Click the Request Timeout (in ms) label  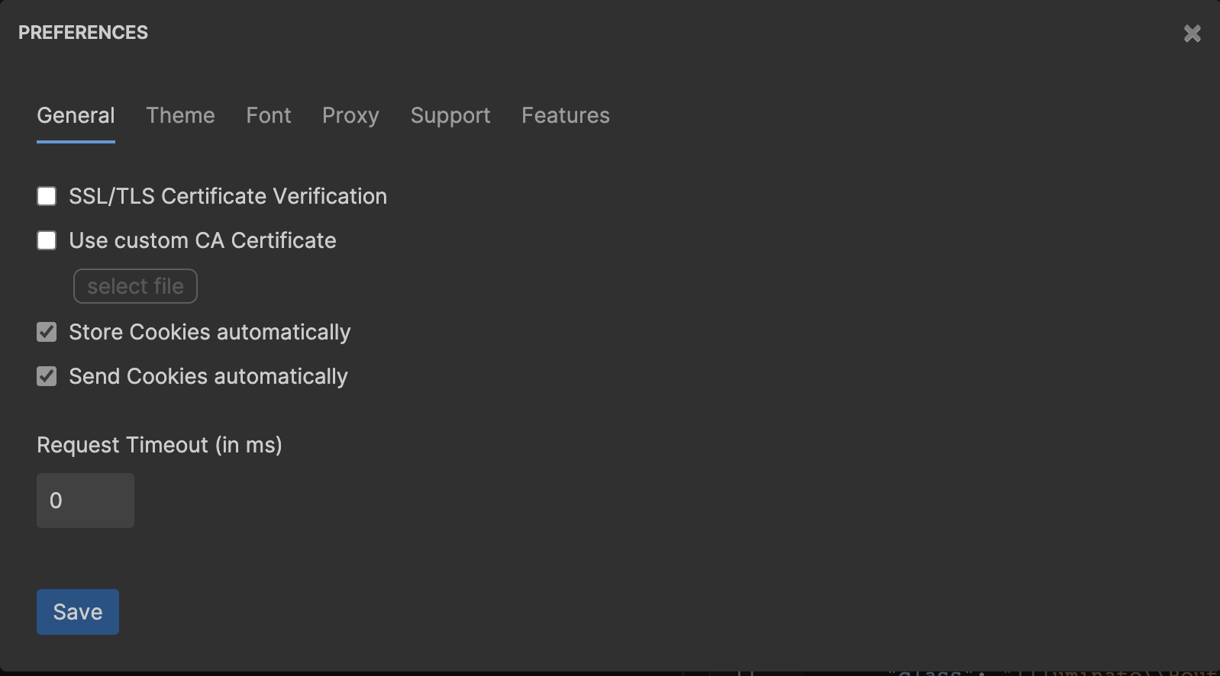pyautogui.click(x=160, y=445)
